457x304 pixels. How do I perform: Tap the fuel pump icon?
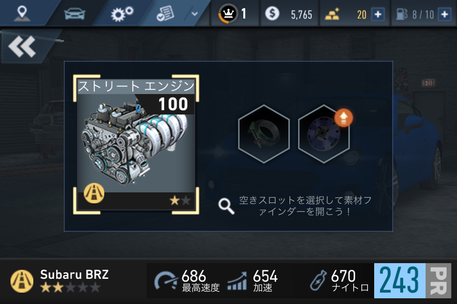pos(402,14)
